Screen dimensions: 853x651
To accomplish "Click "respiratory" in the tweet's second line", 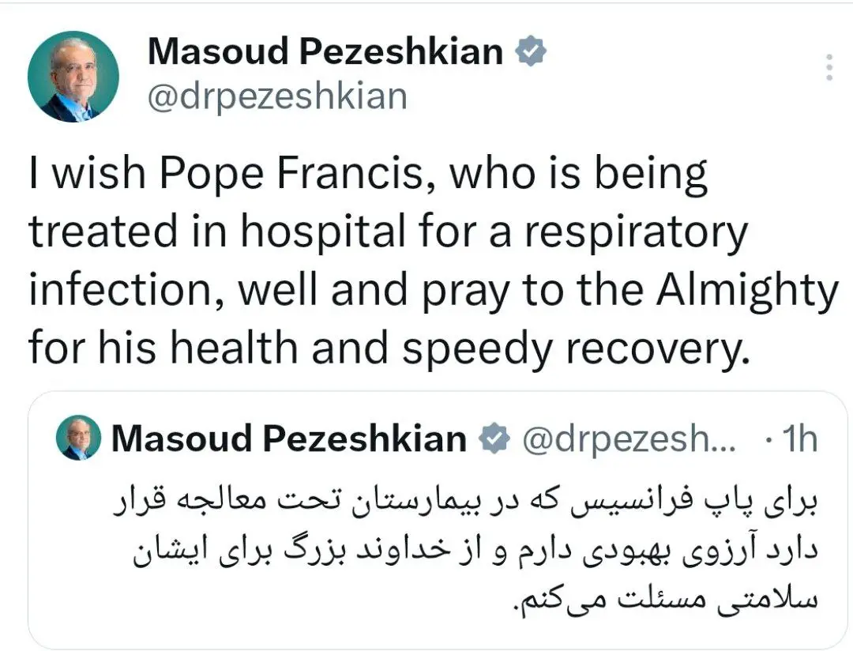I will (637, 234).
